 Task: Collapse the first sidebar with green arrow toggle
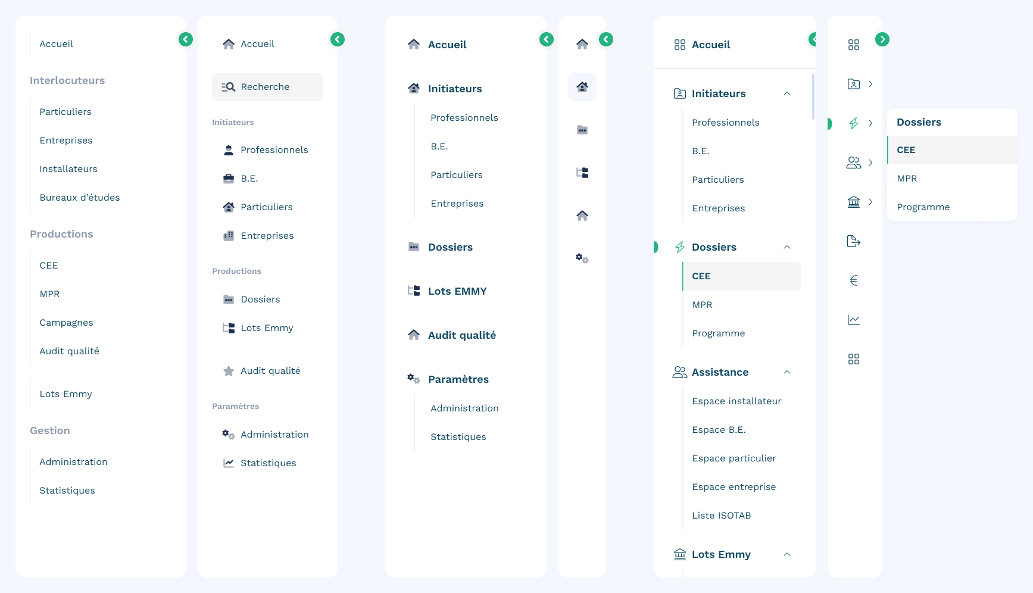[186, 39]
